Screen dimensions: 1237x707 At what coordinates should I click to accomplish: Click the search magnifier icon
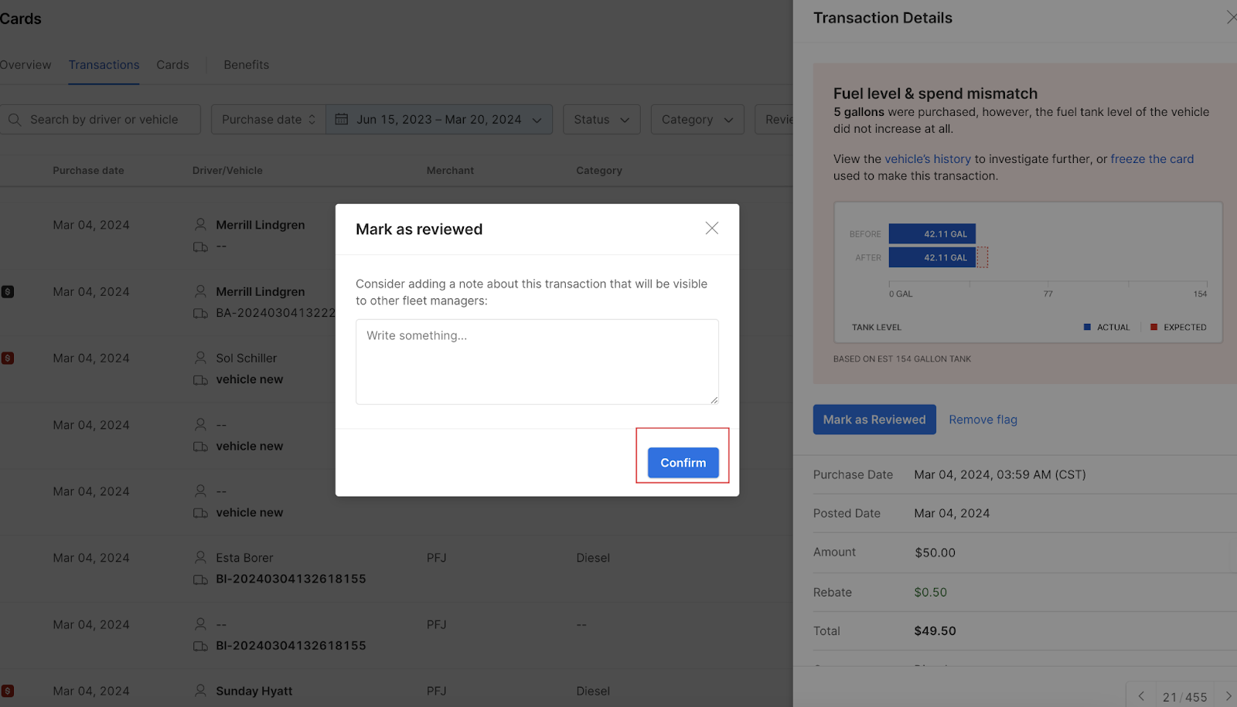[15, 120]
